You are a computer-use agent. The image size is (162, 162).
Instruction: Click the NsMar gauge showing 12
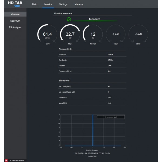coord(93,34)
